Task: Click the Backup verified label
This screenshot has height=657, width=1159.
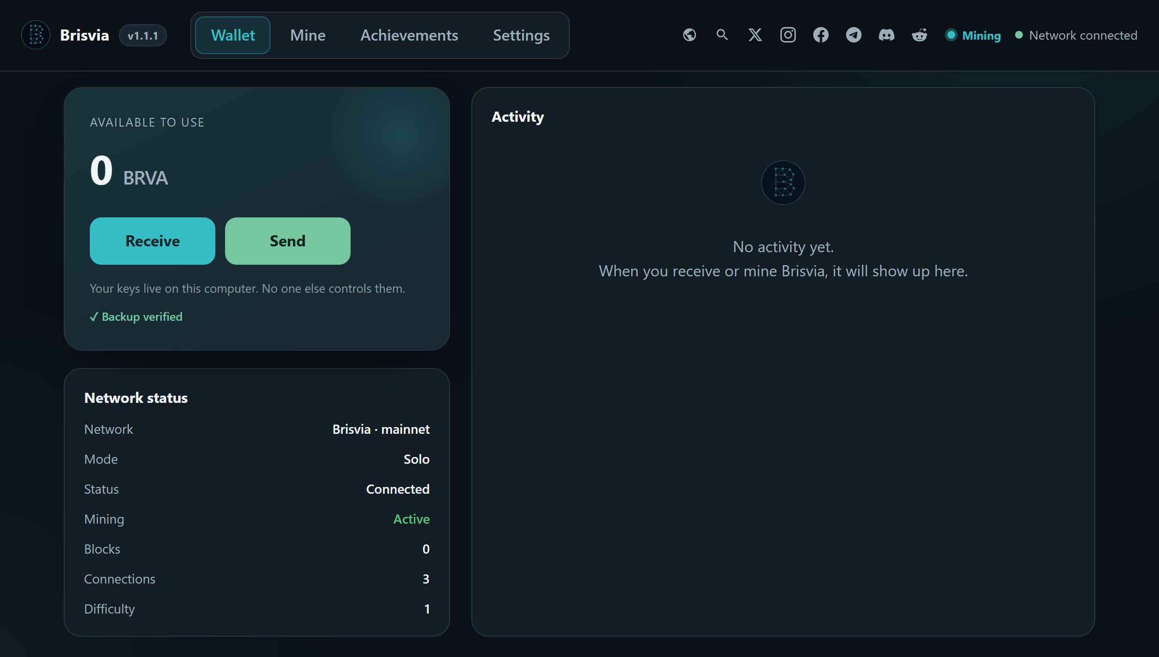Action: (x=136, y=317)
